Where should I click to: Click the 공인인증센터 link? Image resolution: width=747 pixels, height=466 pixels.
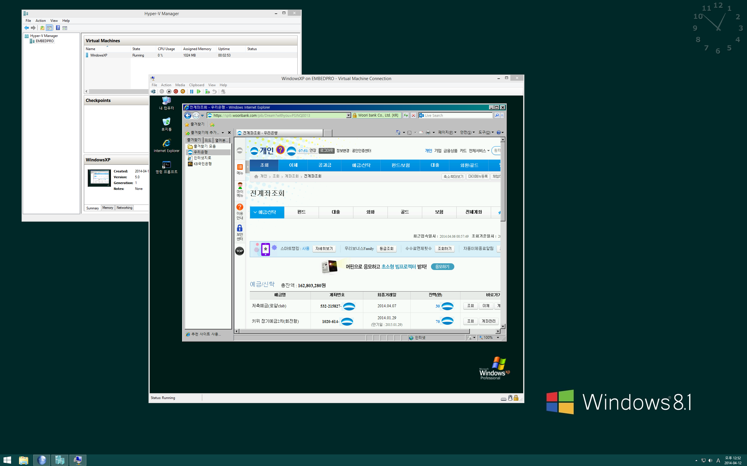pyautogui.click(x=362, y=151)
